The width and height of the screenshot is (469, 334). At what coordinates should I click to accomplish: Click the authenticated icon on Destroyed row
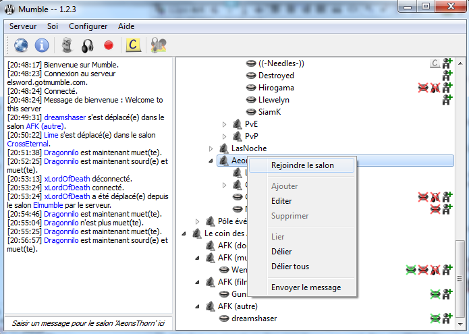tap(447, 76)
